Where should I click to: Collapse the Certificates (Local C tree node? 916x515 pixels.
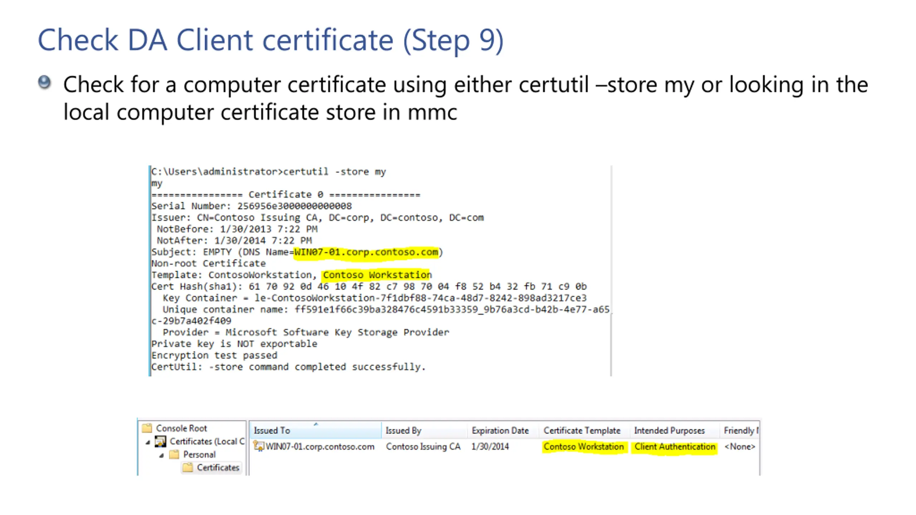point(148,442)
